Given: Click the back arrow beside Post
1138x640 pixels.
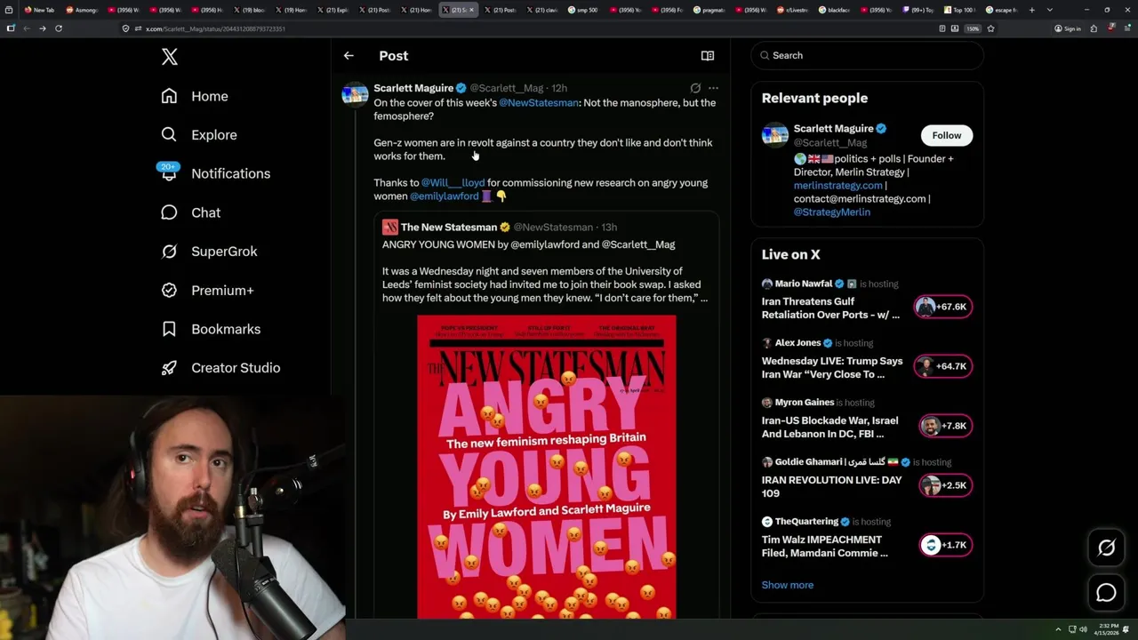Looking at the screenshot, I should coord(349,55).
